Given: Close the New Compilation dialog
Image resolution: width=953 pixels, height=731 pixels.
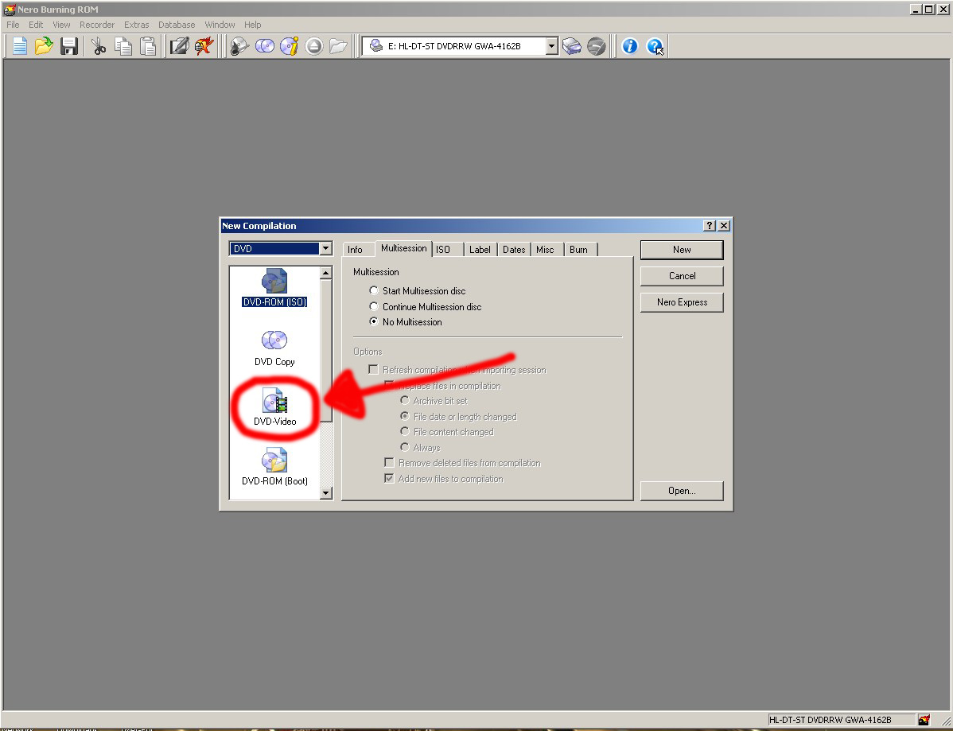Looking at the screenshot, I should click(x=724, y=225).
